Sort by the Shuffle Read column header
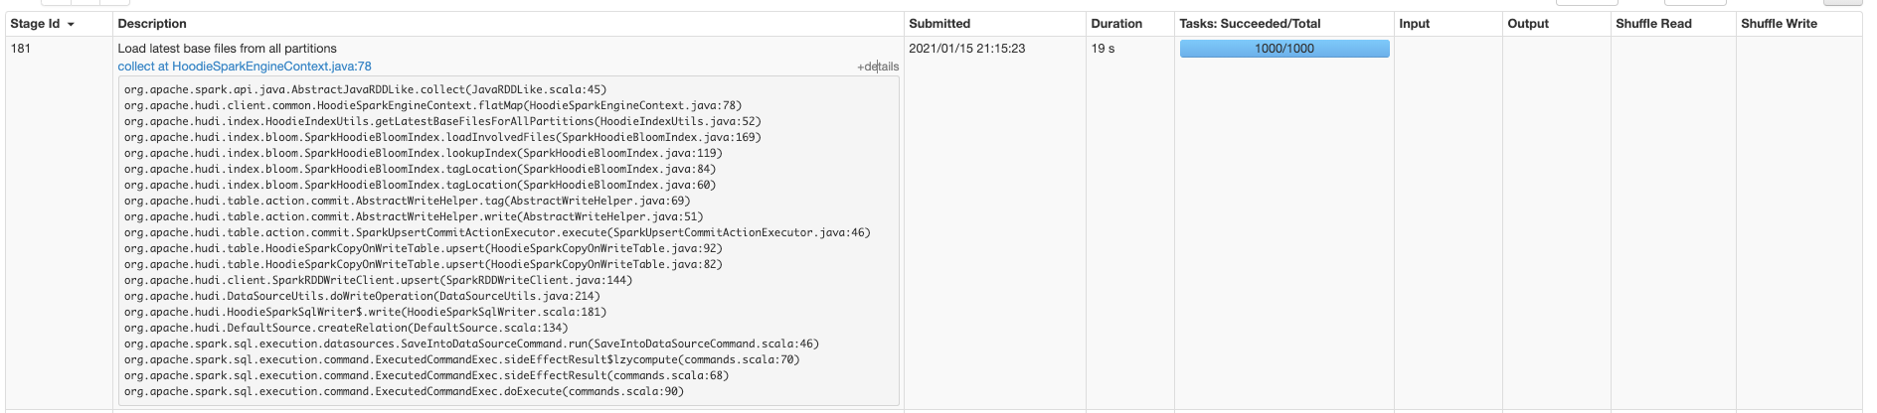The width and height of the screenshot is (1877, 413). [x=1653, y=24]
